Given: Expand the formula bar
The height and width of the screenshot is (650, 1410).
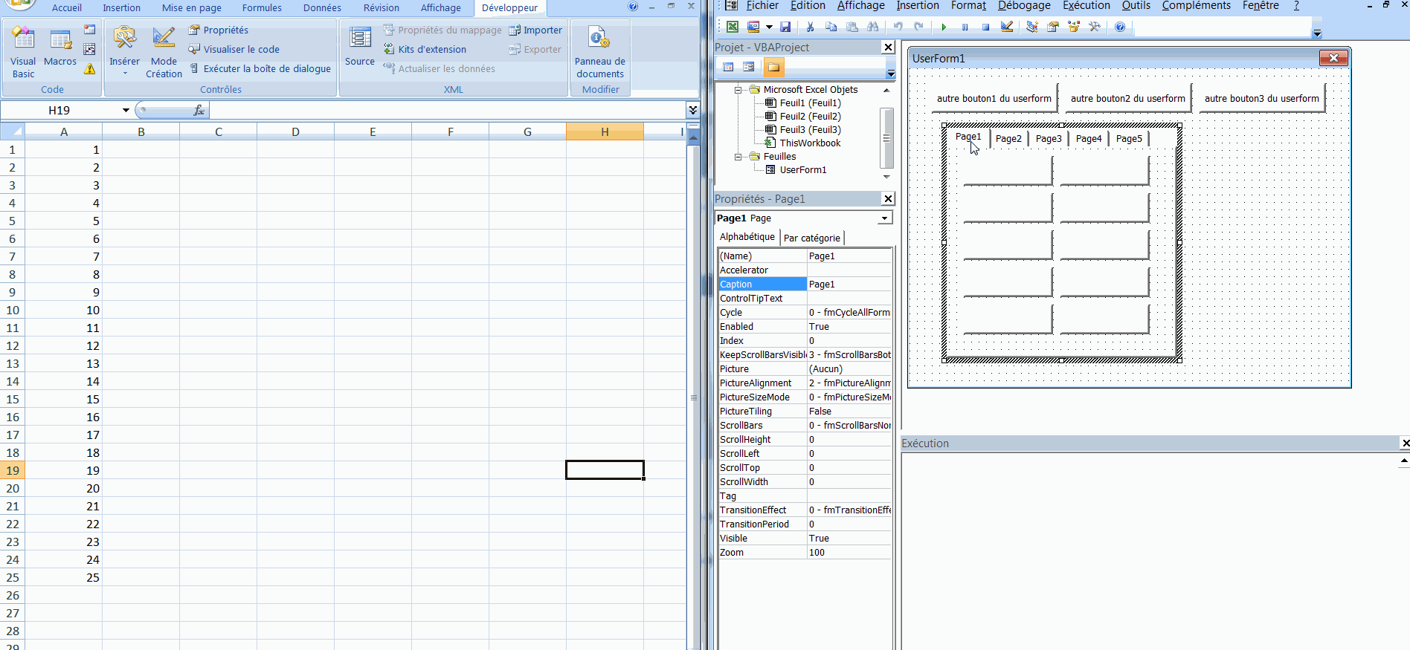Looking at the screenshot, I should pyautogui.click(x=692, y=110).
